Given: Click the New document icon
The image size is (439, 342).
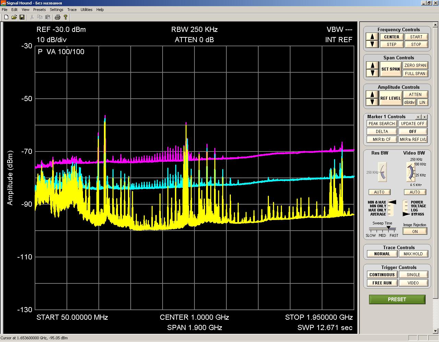Looking at the screenshot, I should pyautogui.click(x=6, y=17).
